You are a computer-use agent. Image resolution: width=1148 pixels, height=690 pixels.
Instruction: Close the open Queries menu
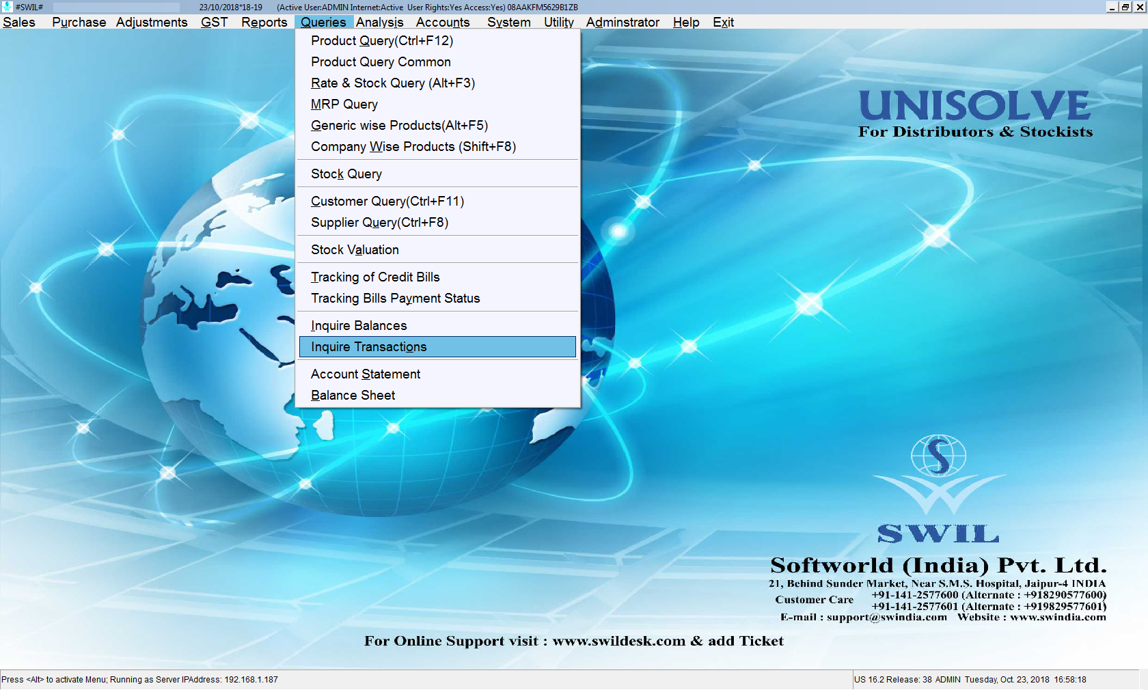point(323,23)
